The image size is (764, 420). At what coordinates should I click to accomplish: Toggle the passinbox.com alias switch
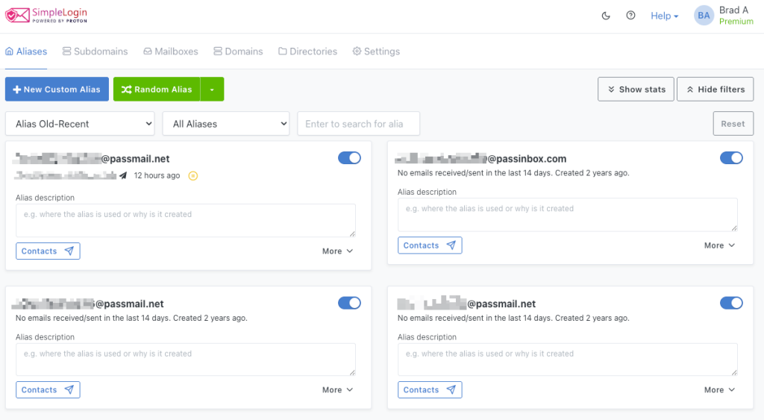731,158
